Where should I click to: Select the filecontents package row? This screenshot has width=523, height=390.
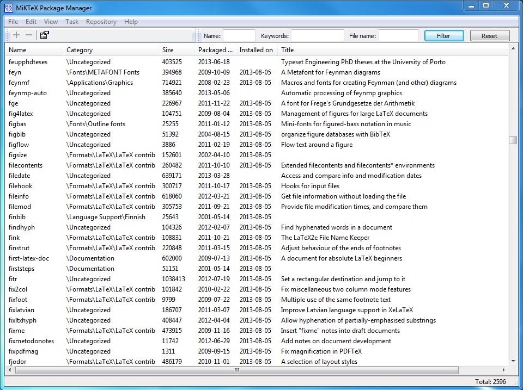pyautogui.click(x=257, y=165)
